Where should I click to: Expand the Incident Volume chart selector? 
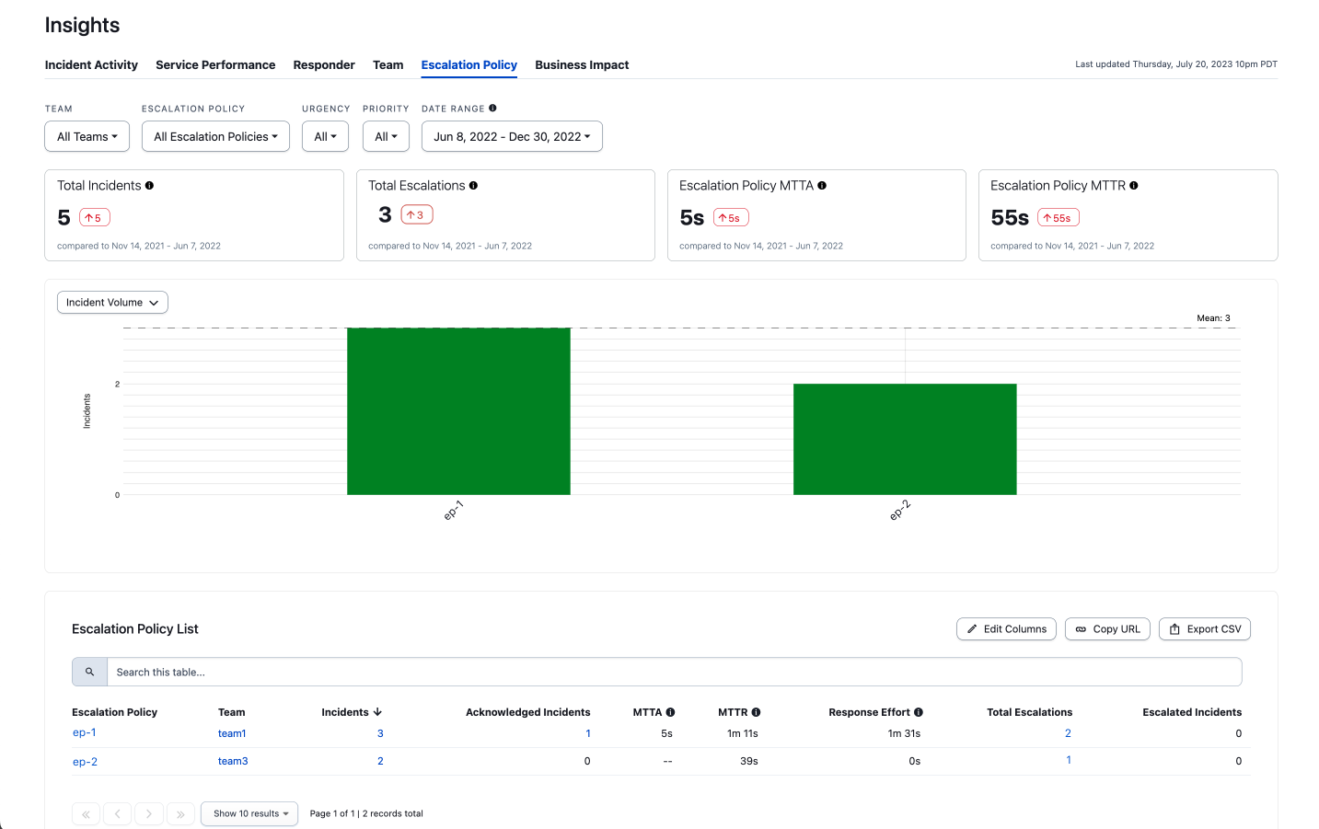[x=112, y=303]
